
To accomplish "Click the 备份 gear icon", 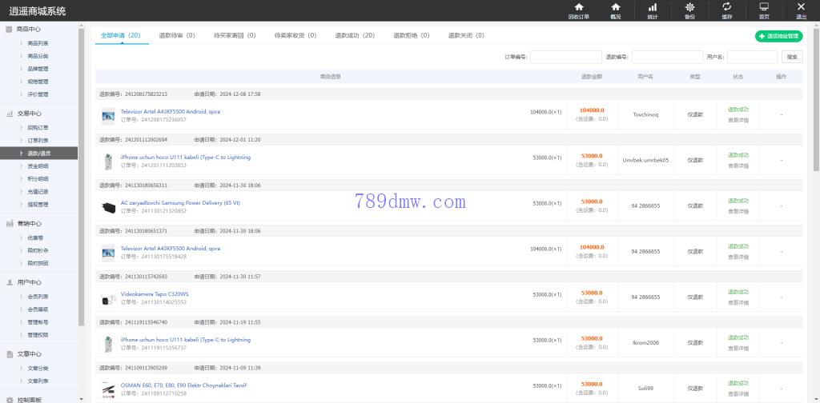I will [x=689, y=7].
